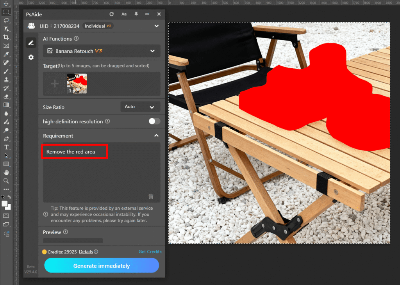
Task: Switch to the PsAide edit pencil tab
Action: tap(31, 43)
